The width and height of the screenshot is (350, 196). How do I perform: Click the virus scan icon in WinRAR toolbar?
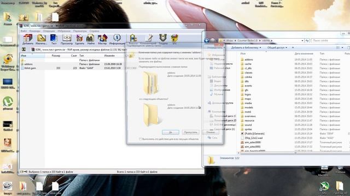click(133, 39)
